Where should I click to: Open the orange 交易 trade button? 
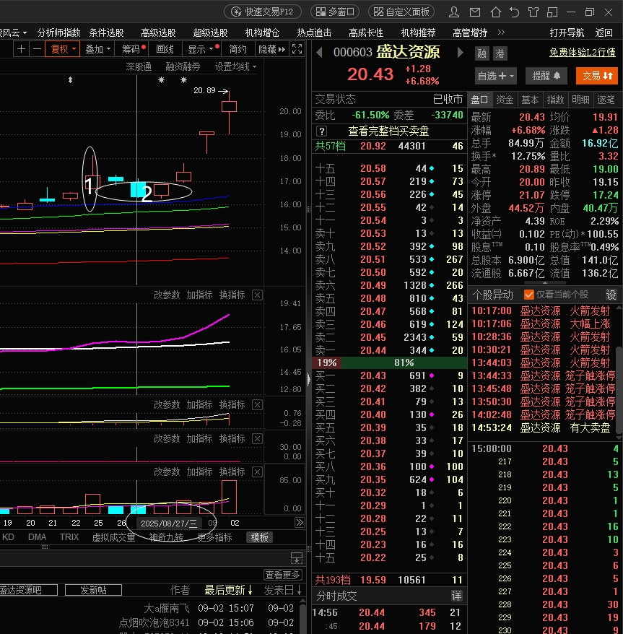pos(597,76)
